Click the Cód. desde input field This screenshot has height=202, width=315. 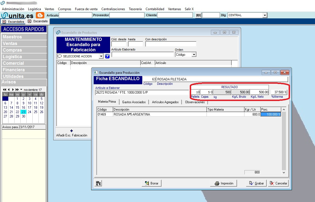tap(119, 44)
